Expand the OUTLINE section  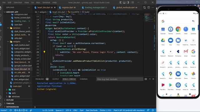(10, 100)
